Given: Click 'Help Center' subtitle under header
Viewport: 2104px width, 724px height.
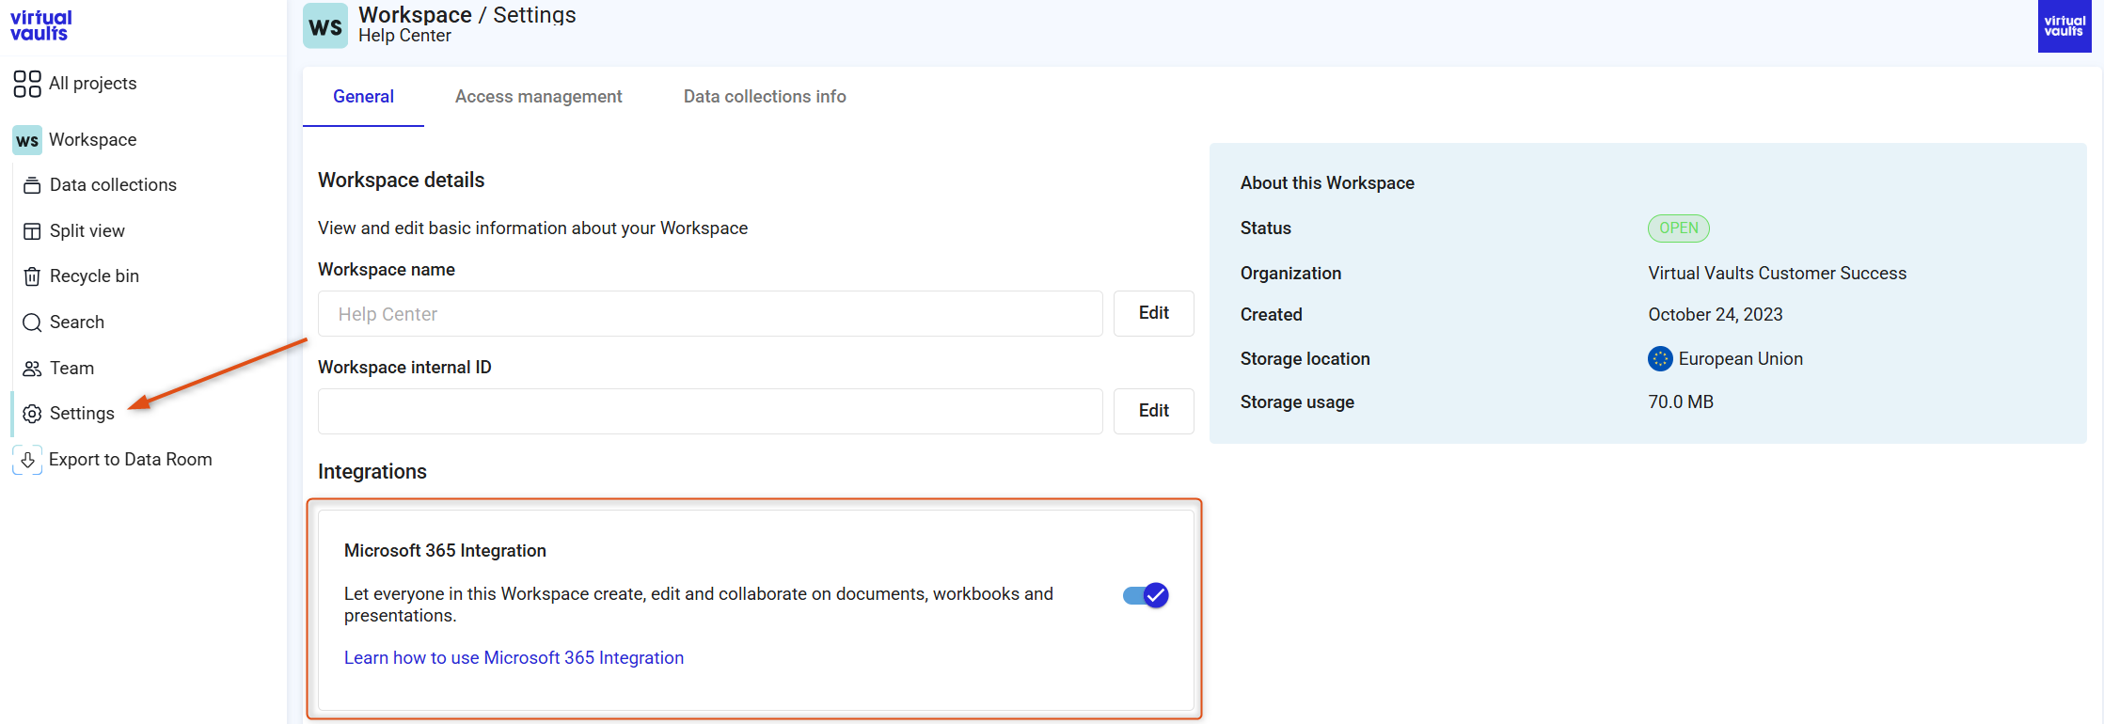Looking at the screenshot, I should 404,36.
